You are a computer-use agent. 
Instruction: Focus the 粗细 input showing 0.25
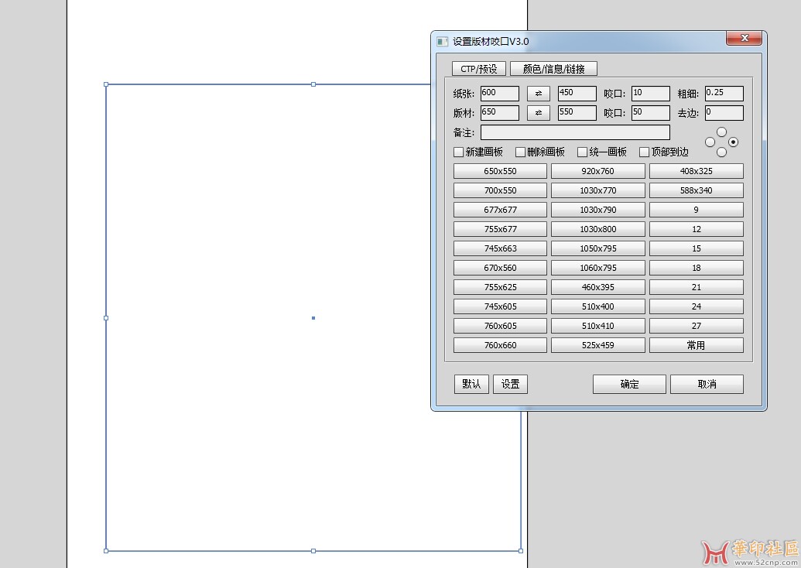(724, 94)
